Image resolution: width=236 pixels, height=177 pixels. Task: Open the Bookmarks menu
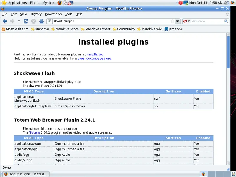pos(53,14)
